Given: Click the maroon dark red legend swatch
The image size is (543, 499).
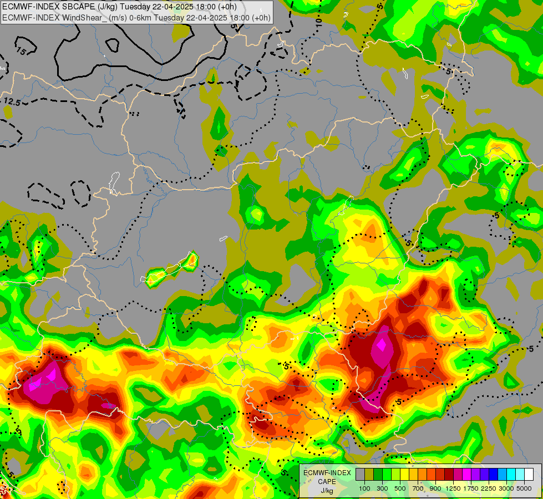Looking at the screenshot, I should coord(449,474).
